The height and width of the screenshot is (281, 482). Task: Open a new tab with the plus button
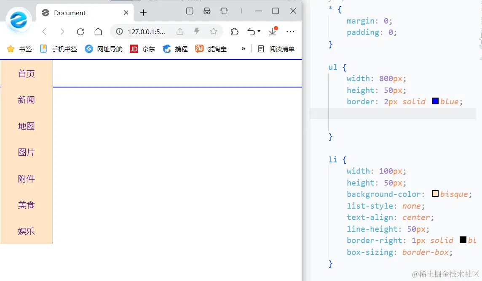click(143, 13)
